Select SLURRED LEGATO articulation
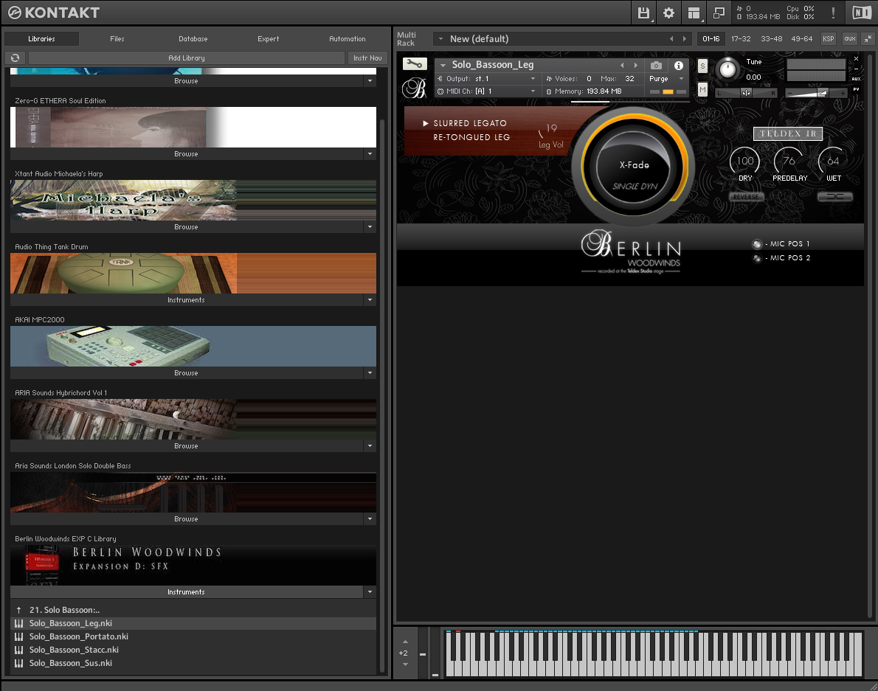Viewport: 878px width, 691px height. click(470, 123)
